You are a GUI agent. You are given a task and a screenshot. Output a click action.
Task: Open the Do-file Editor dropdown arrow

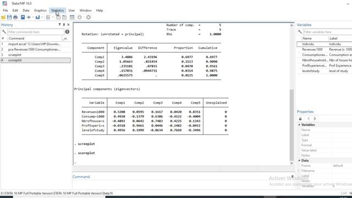click(53, 17)
